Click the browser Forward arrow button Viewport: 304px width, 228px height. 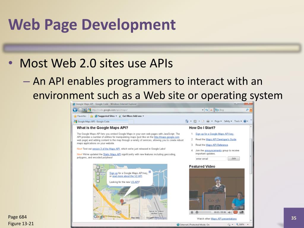[80, 110]
